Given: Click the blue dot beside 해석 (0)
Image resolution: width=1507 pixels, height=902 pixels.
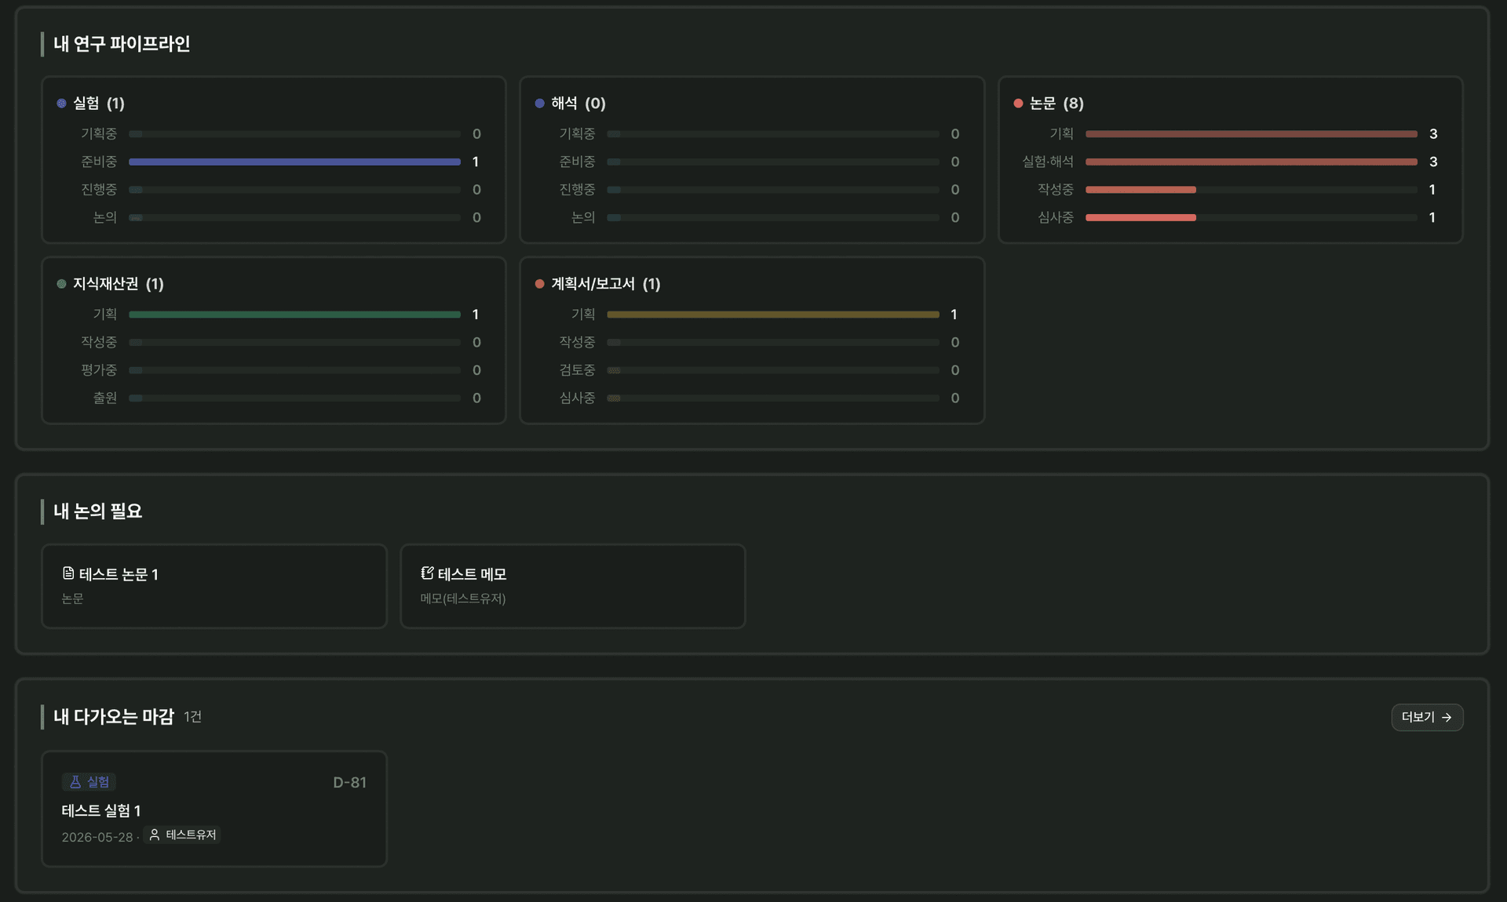Looking at the screenshot, I should click(539, 104).
